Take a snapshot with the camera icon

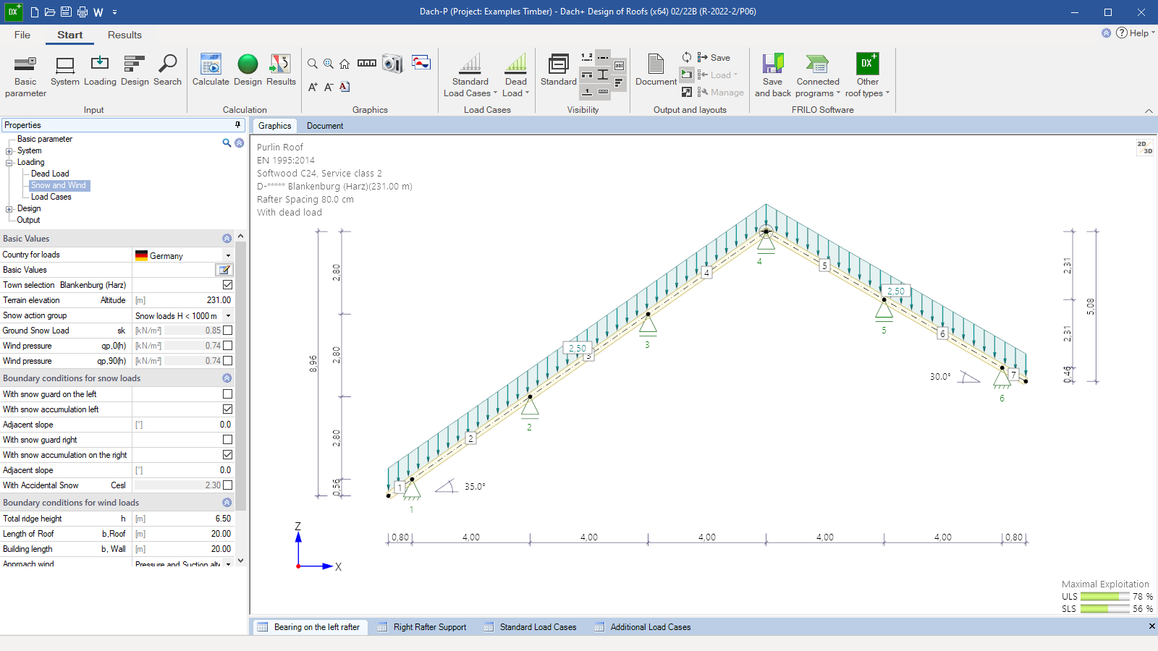(x=392, y=64)
